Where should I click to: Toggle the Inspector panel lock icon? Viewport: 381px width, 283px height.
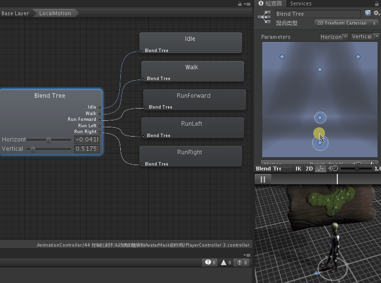coord(377,3)
